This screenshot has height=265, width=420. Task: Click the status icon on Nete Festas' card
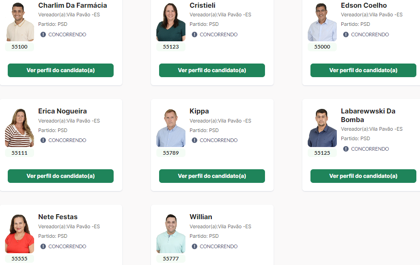(43, 246)
